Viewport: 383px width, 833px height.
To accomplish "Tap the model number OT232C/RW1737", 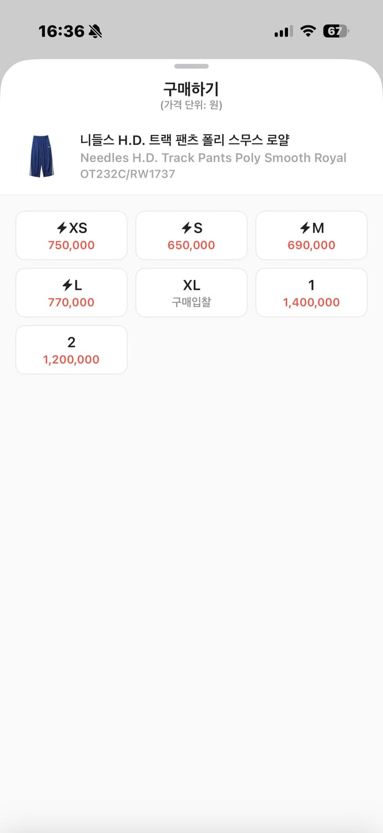I will pos(128,174).
